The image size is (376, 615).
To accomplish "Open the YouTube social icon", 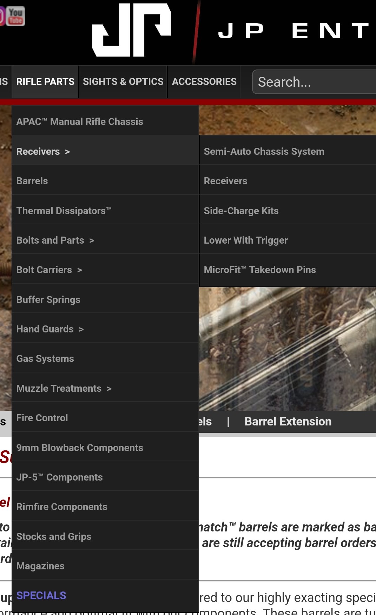I will tap(16, 16).
